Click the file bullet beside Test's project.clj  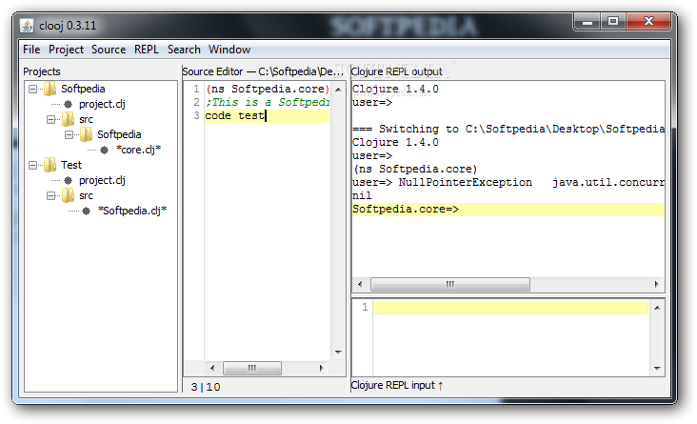point(68,181)
